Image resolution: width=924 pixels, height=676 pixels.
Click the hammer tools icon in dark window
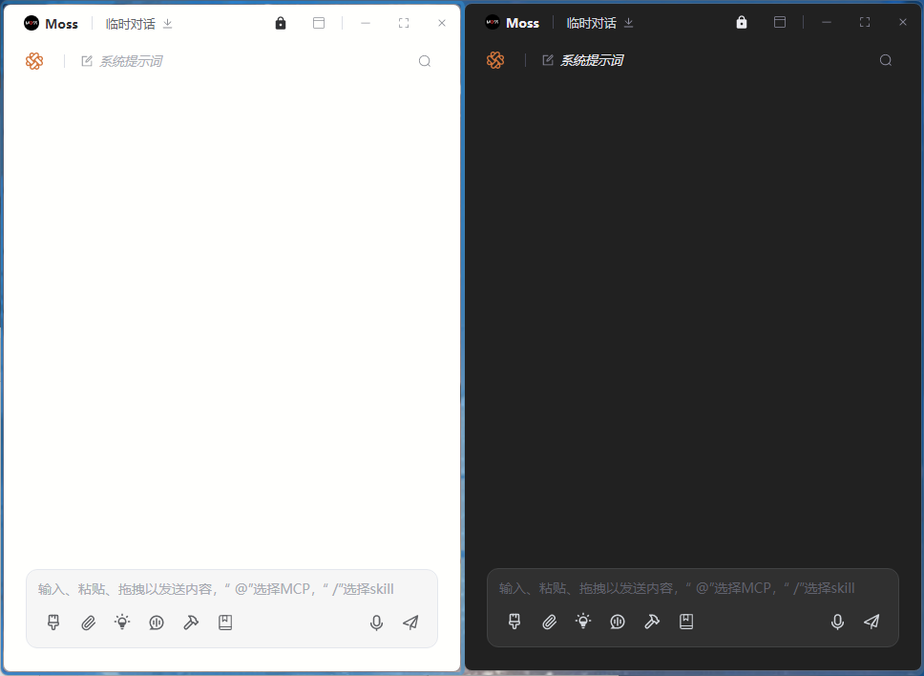coord(652,622)
